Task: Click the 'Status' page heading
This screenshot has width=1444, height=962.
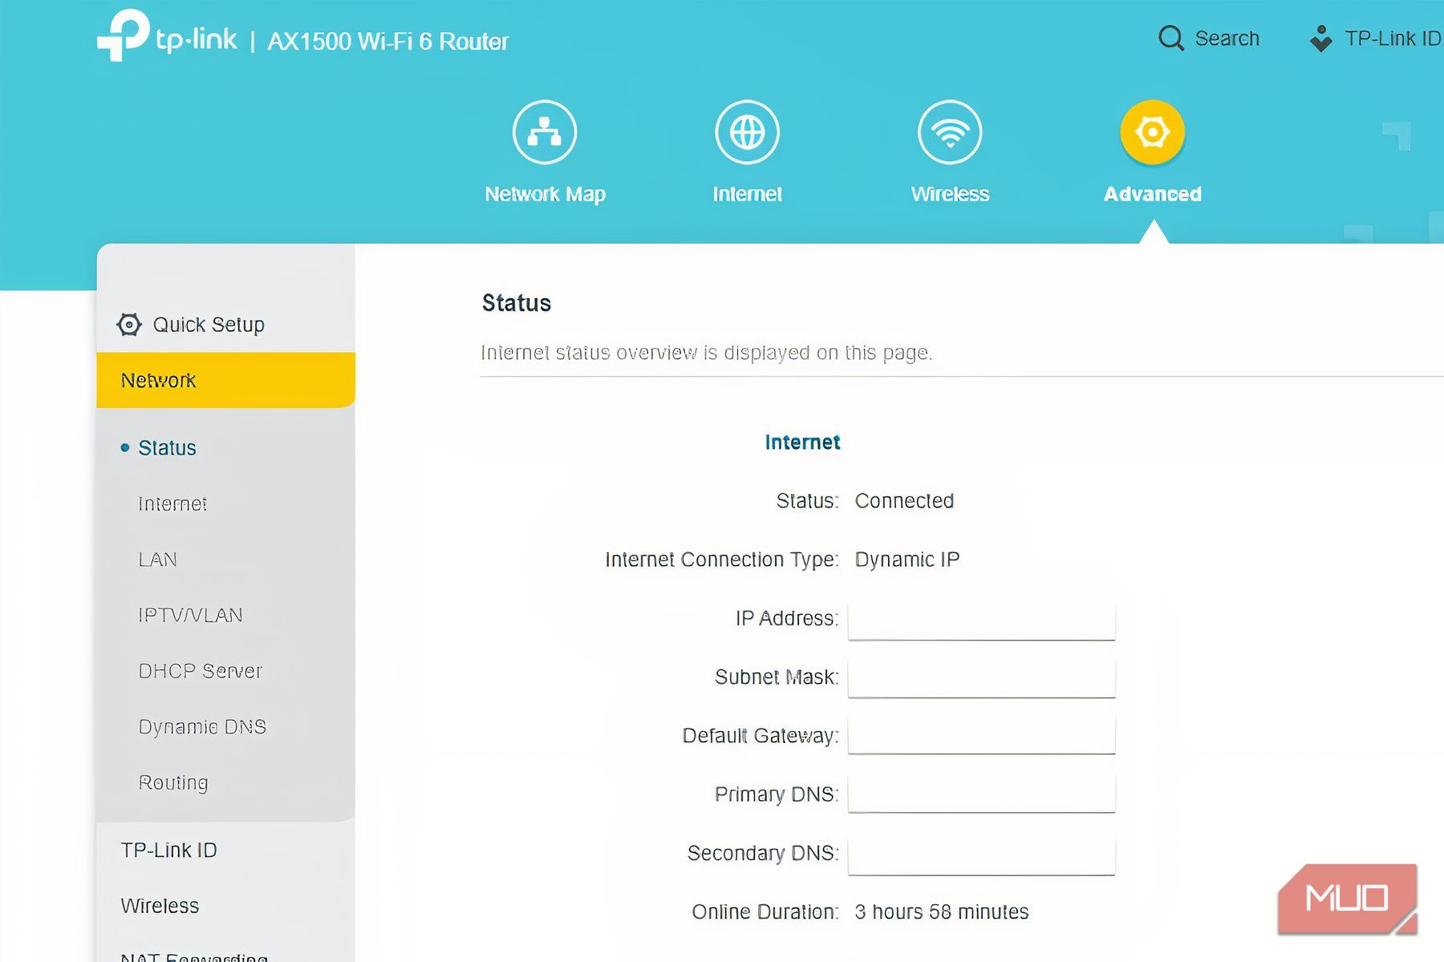Action: [517, 303]
